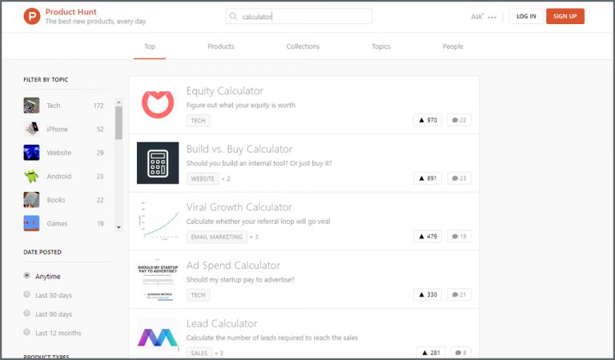This screenshot has width=615, height=360.
Task: Open the three-dots menu beside Ask
Action: click(492, 17)
